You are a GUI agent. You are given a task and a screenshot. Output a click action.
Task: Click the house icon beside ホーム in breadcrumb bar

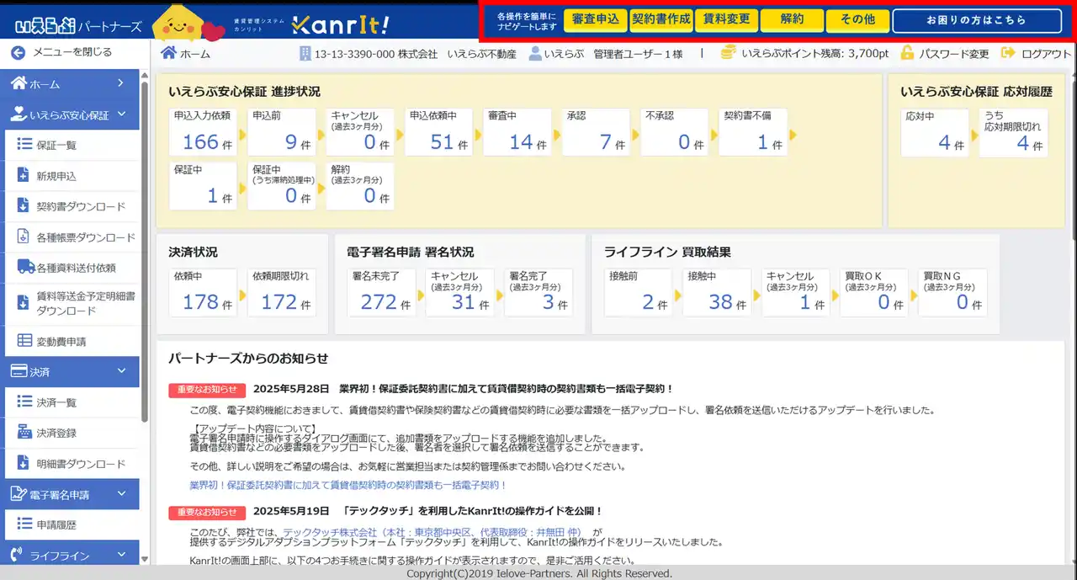pos(168,53)
